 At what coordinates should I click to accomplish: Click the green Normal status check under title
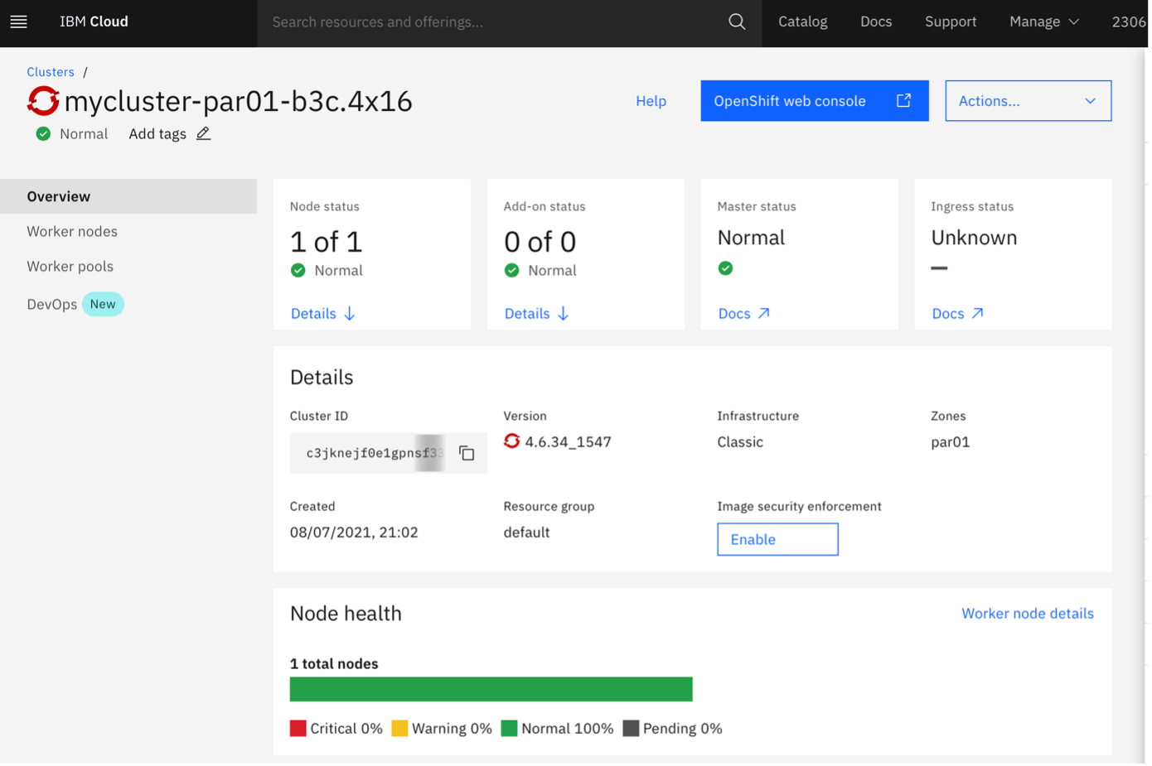click(43, 134)
